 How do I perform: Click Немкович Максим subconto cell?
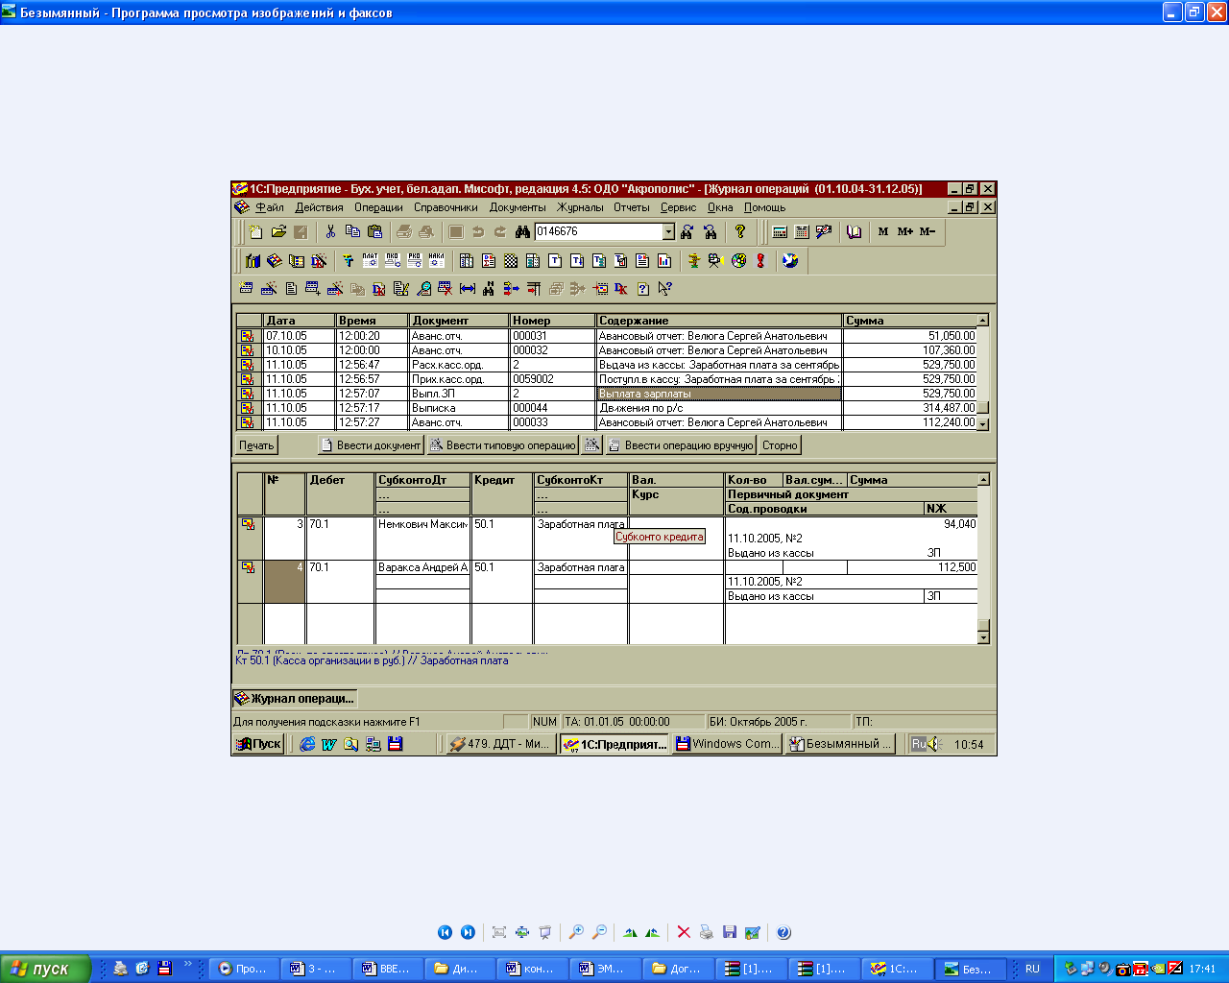click(422, 524)
